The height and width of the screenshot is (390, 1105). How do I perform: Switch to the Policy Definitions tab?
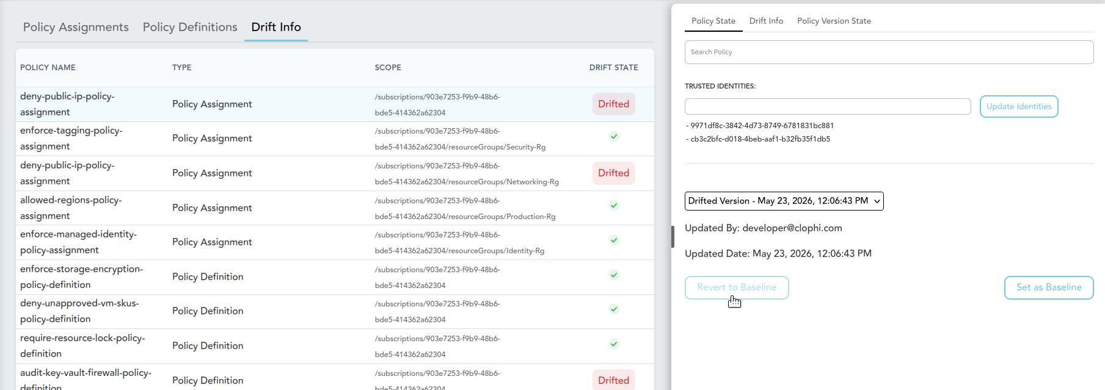click(190, 27)
